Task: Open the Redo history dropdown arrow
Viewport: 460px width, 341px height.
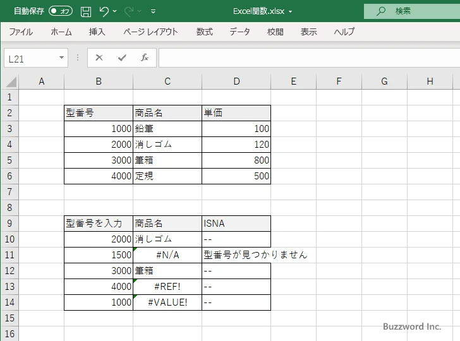Action: pos(140,11)
